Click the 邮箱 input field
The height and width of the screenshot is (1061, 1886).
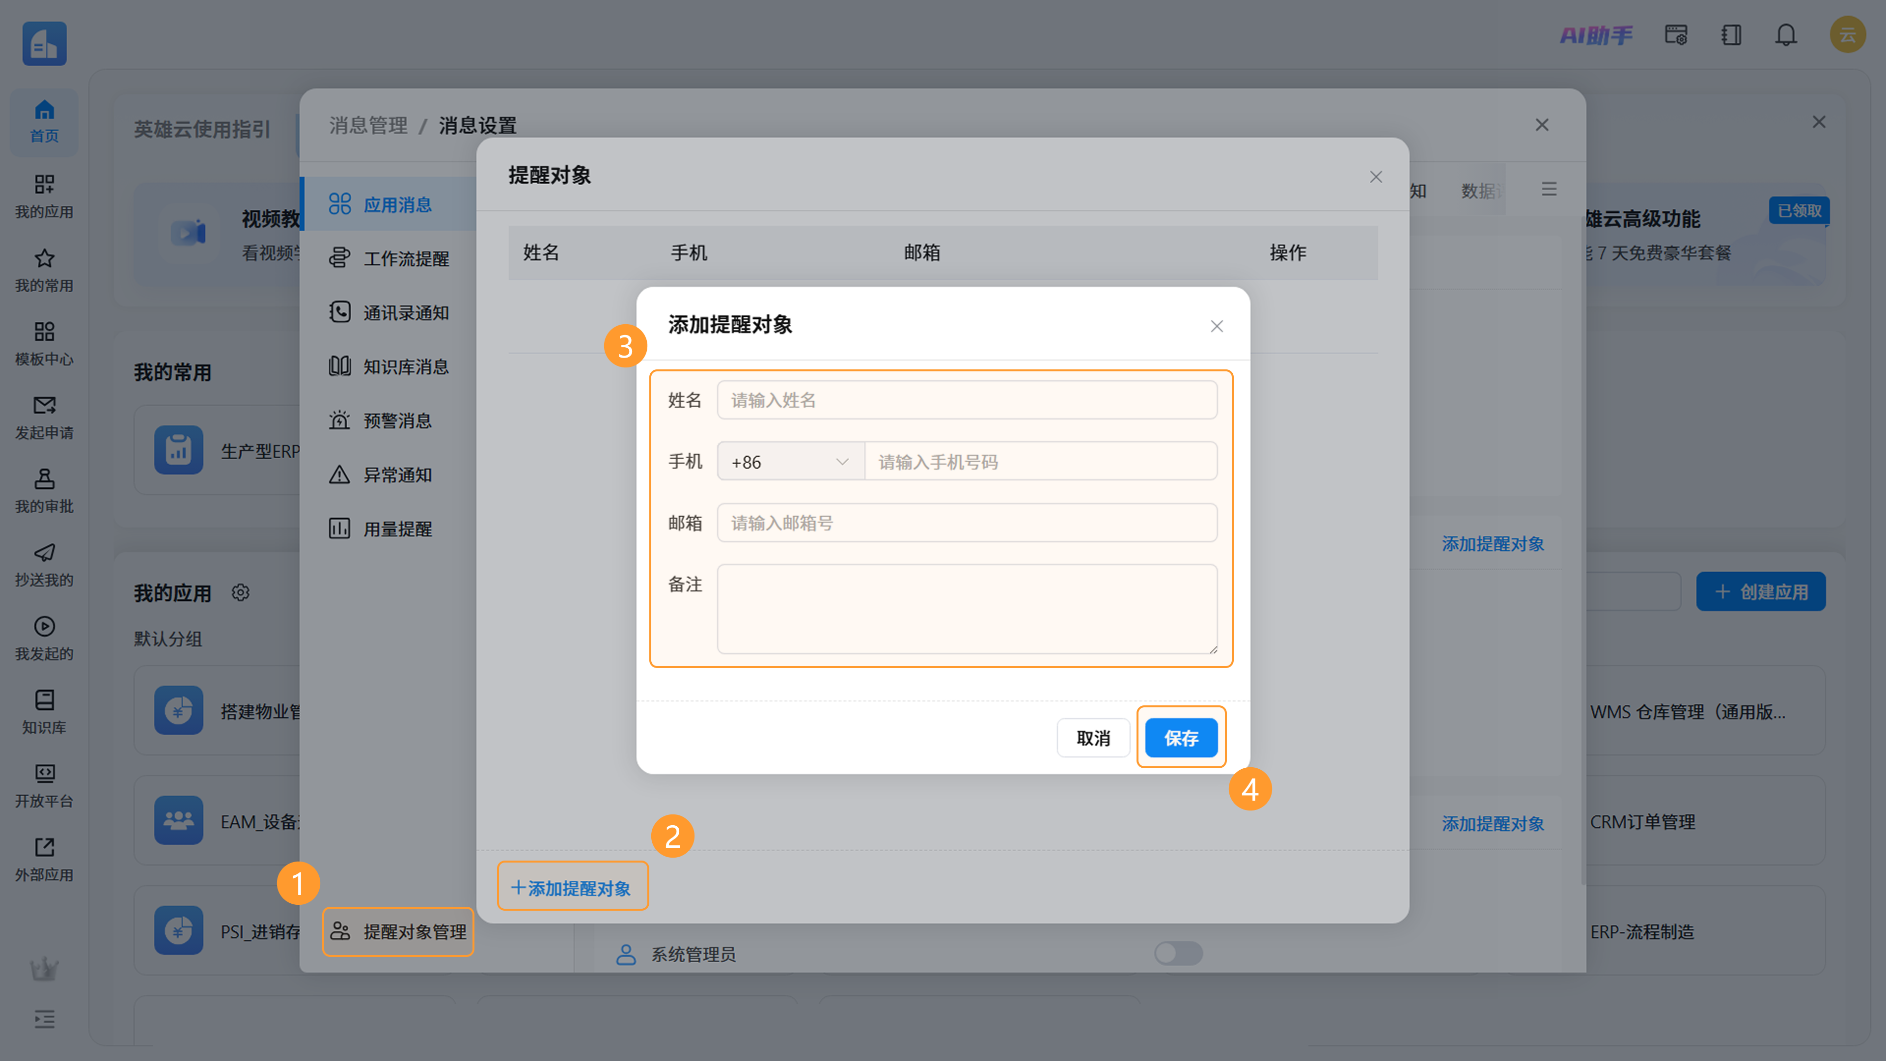(x=967, y=523)
